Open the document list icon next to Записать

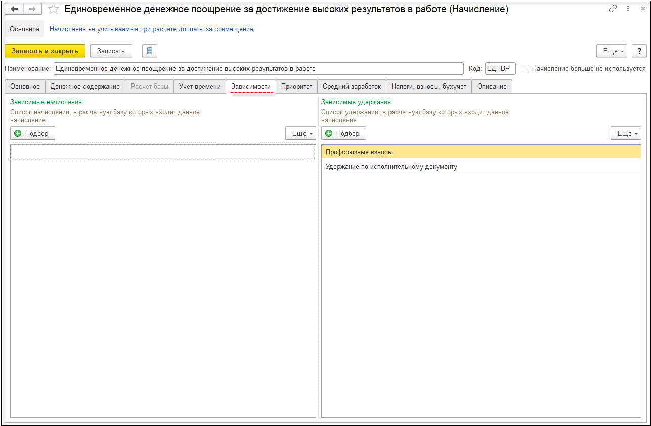pyautogui.click(x=150, y=51)
